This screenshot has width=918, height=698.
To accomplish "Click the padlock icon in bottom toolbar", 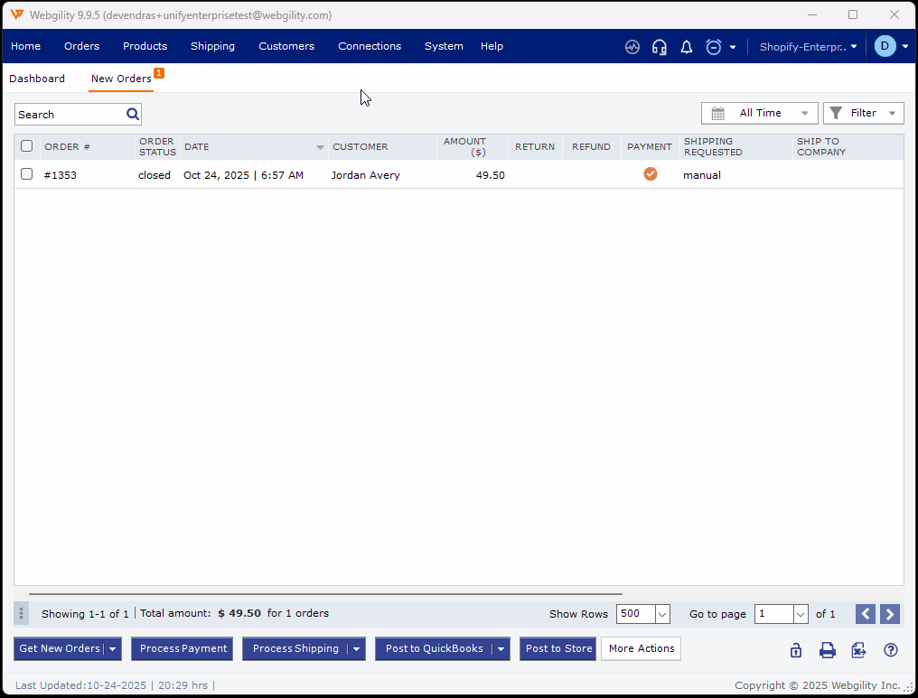I will [796, 650].
